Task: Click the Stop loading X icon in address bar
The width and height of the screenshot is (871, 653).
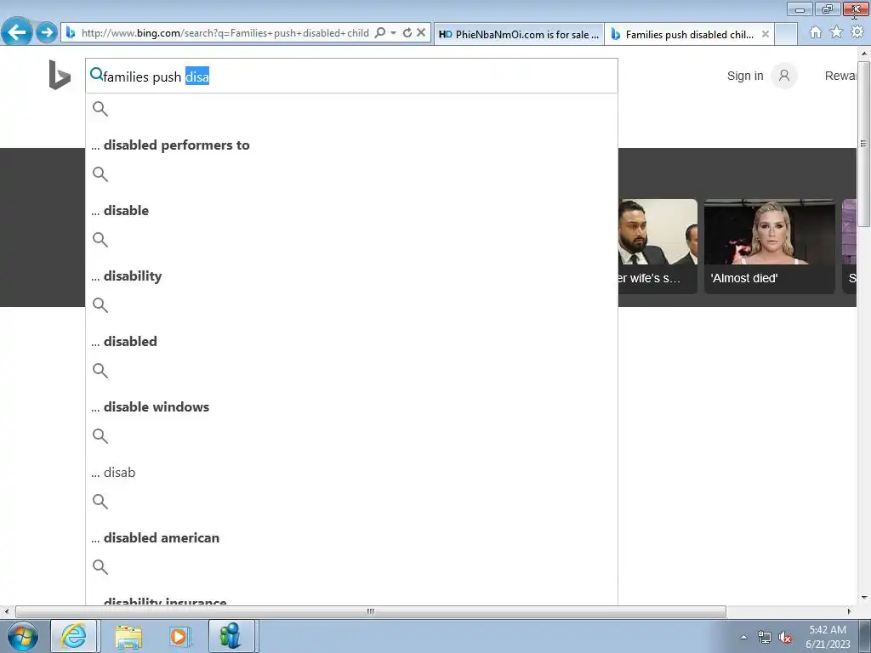Action: (x=421, y=33)
